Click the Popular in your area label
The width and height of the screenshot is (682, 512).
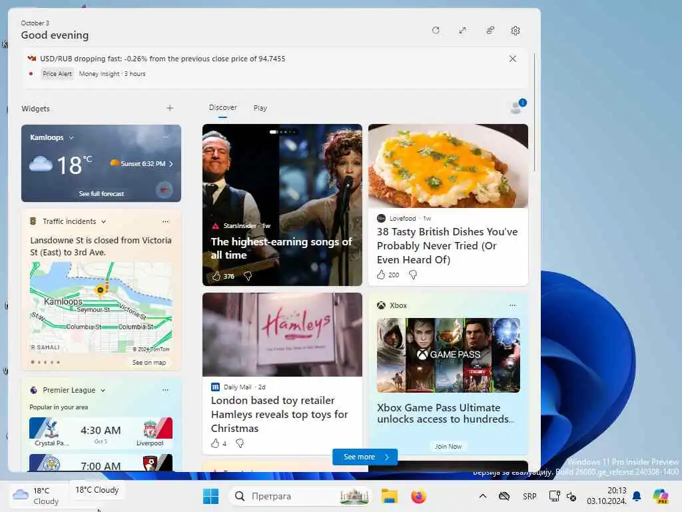tap(59, 407)
